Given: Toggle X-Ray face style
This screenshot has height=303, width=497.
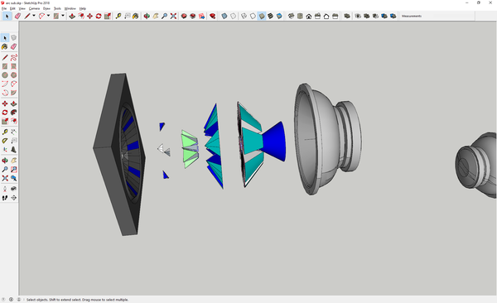Looking at the screenshot, I should pyautogui.click(x=224, y=16).
